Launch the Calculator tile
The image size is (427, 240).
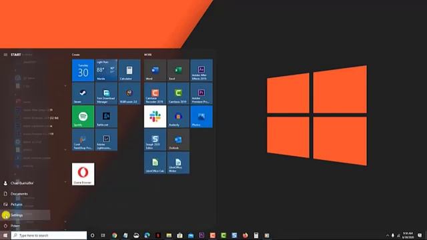(x=129, y=70)
